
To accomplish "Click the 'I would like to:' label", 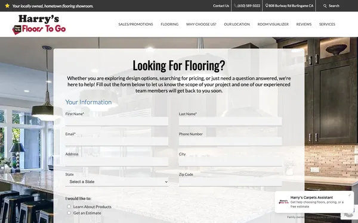I will click(x=78, y=199).
